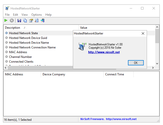Open the File menu

7,15
